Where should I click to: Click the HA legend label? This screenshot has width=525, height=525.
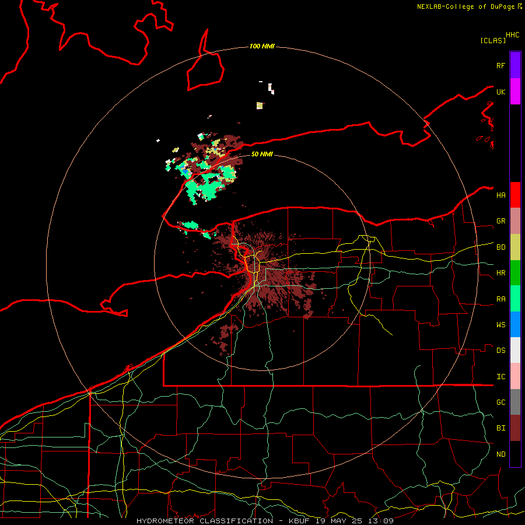[501, 195]
